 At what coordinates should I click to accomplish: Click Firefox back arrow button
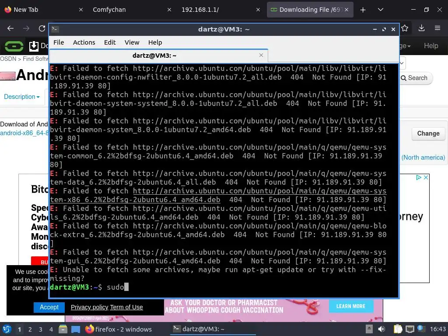pos(10,28)
